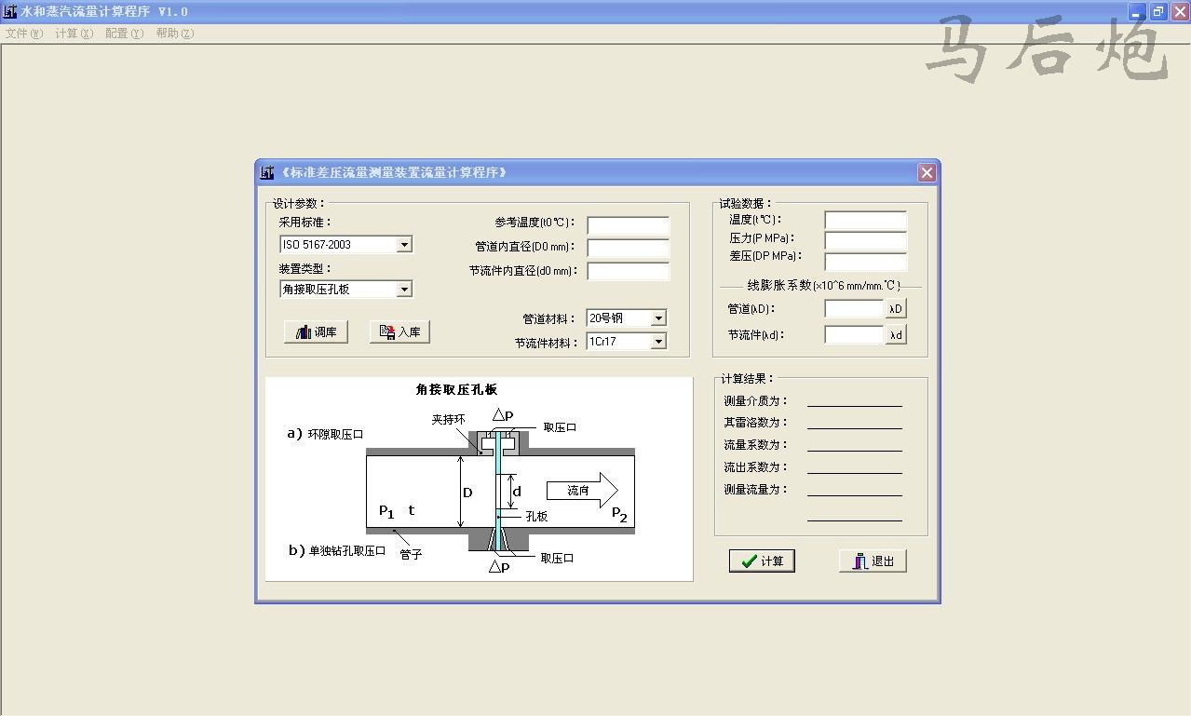Expand the 采用标准 ISO 5167-2003 dropdown
This screenshot has width=1191, height=716.
tap(404, 245)
